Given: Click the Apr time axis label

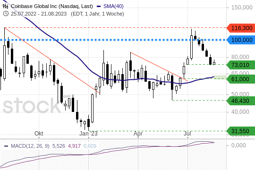Looking at the screenshot, I should coord(138,134).
